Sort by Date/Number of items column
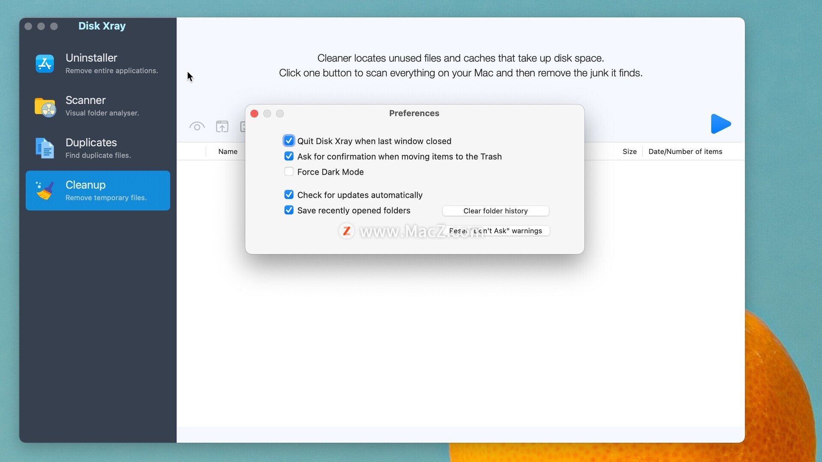Screen dimensions: 822x462 [x=685, y=151]
